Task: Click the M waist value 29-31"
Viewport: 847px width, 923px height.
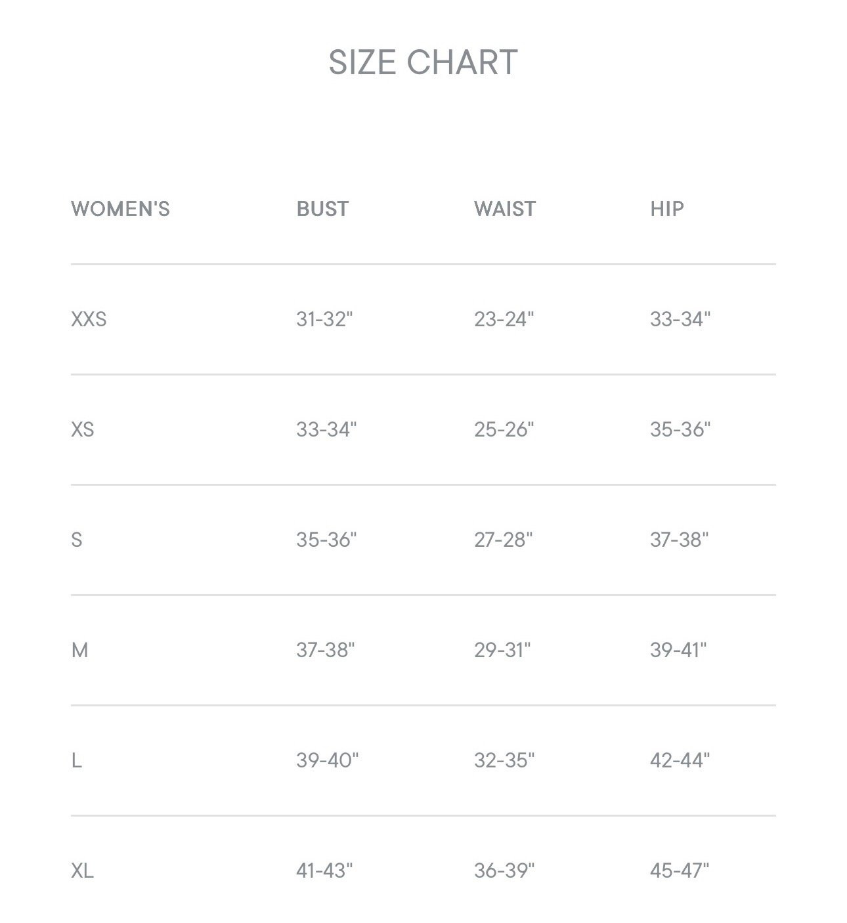Action: click(502, 650)
